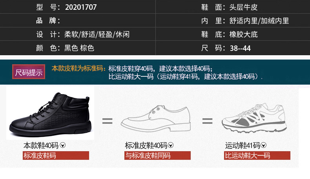Click the 头层牛皮 upper material text
This screenshot has height=179, width=310.
(243, 7)
